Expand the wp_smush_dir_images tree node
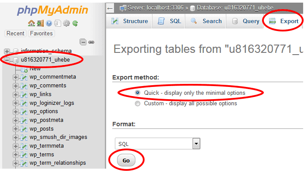Image resolution: width=304 pixels, height=173 pixels. [x=16, y=138]
